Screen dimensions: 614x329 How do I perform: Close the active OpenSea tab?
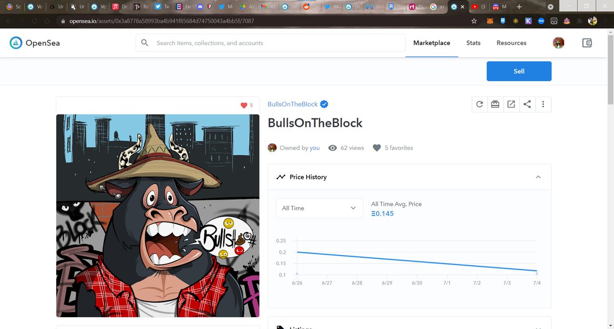point(463,7)
